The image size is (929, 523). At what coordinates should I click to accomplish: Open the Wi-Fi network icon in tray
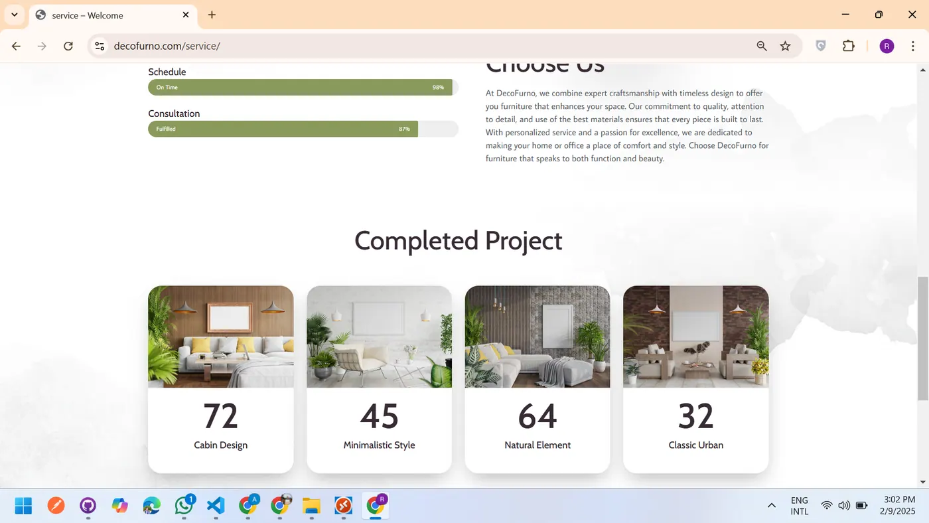[x=827, y=506]
